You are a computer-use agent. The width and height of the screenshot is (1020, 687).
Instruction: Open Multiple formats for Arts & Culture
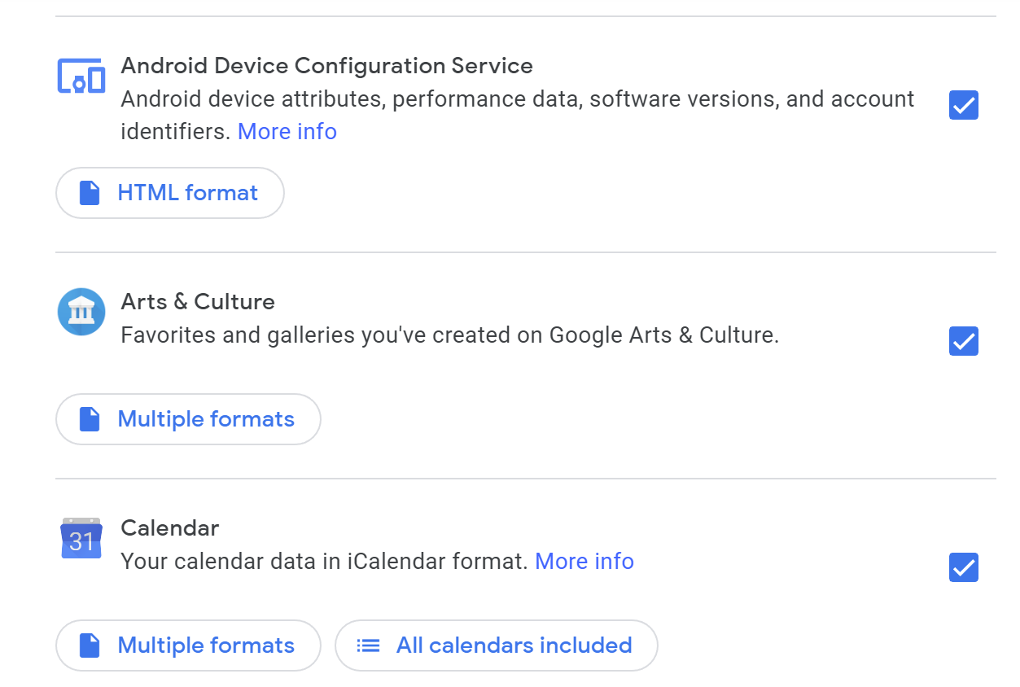point(188,419)
